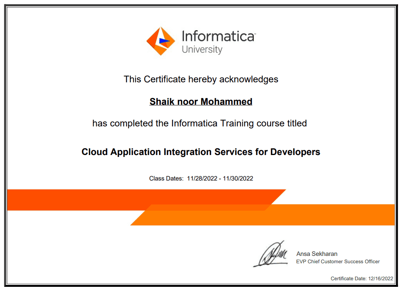Screen dimensions: 405x305
Task: Click the "Class Dates:" label
Action: (x=166, y=179)
